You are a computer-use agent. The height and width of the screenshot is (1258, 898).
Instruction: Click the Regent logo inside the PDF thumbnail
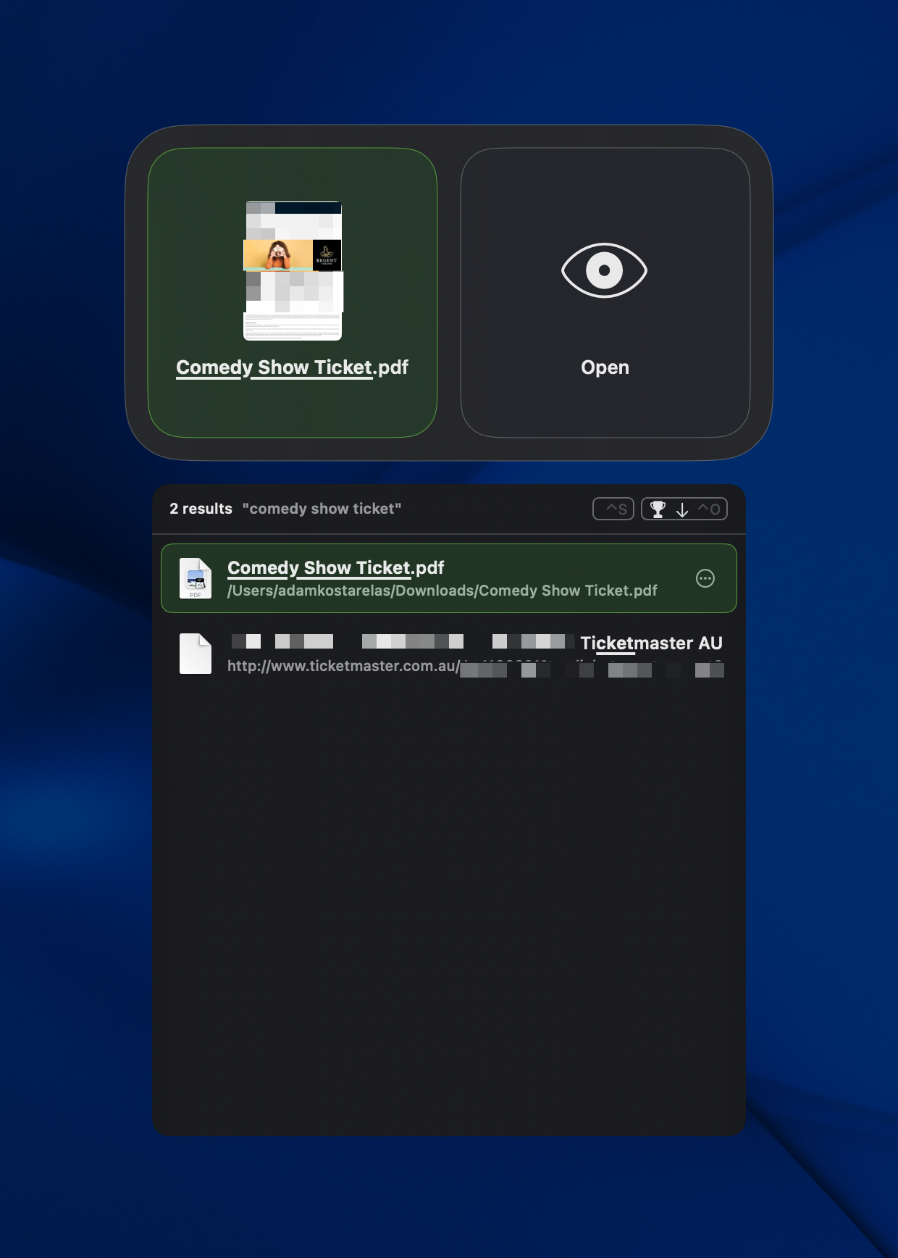[327, 255]
